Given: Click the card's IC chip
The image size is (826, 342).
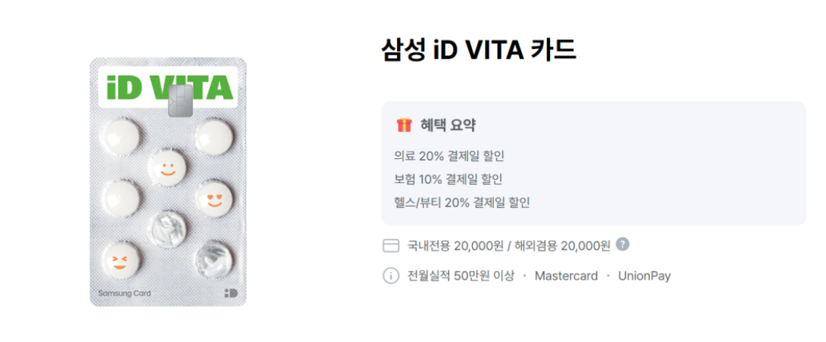Looking at the screenshot, I should point(180,101).
